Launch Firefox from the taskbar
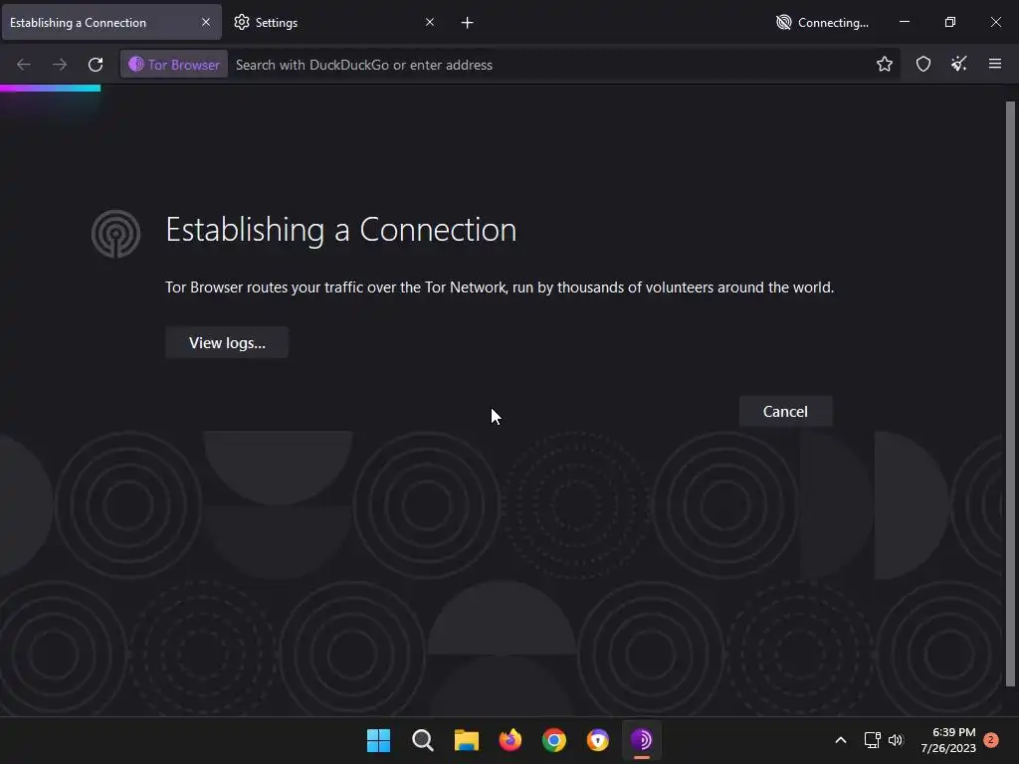This screenshot has width=1019, height=764. (510, 740)
